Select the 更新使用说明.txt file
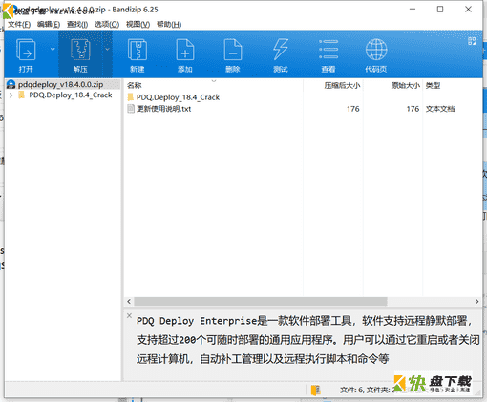The height and width of the screenshot is (402, 487). tap(163, 109)
